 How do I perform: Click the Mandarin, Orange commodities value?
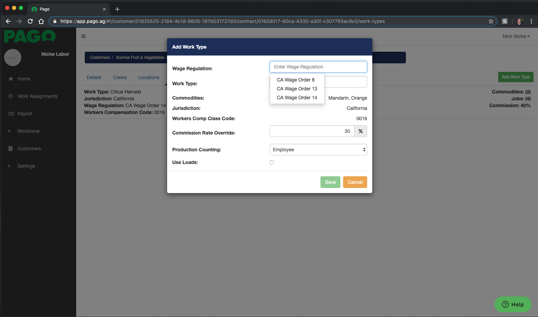[348, 98]
